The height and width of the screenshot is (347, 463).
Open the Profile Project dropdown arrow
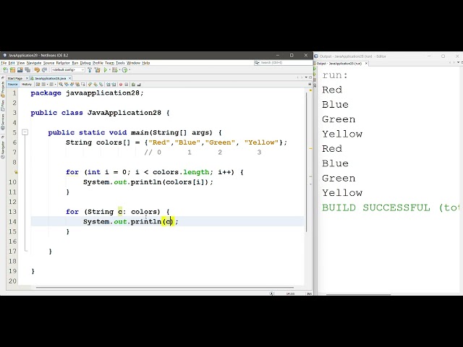pos(129,70)
